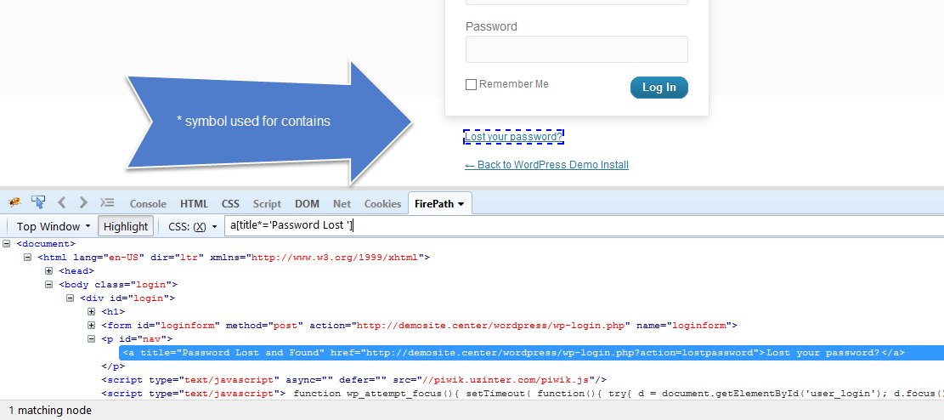Open the CSS selector type dropdown
The image size is (944, 420).
193,226
